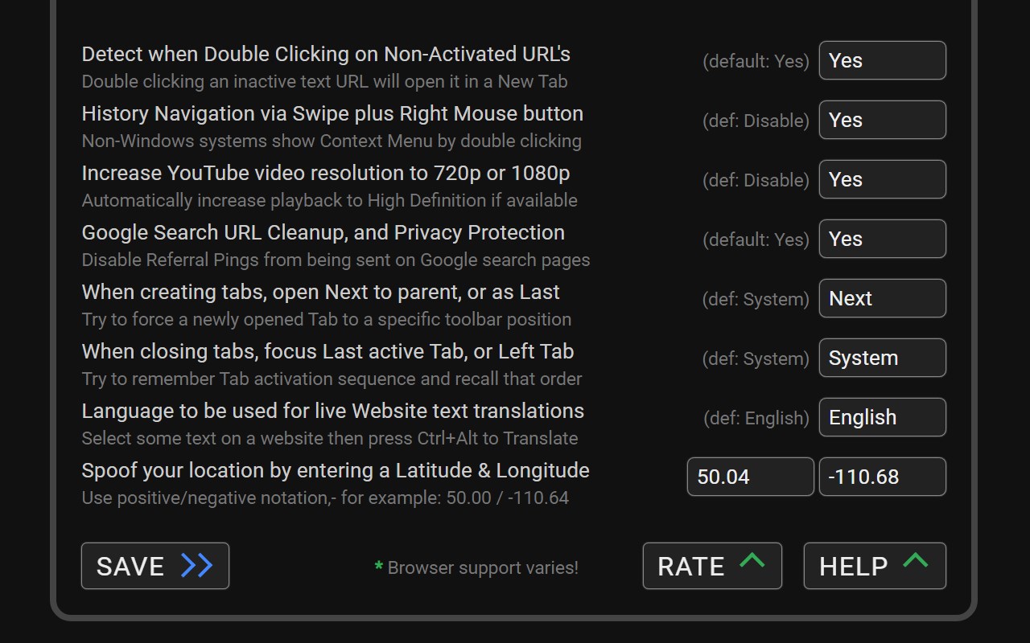Select the translation language English dropdown
This screenshot has height=643, width=1030.
coord(883,417)
